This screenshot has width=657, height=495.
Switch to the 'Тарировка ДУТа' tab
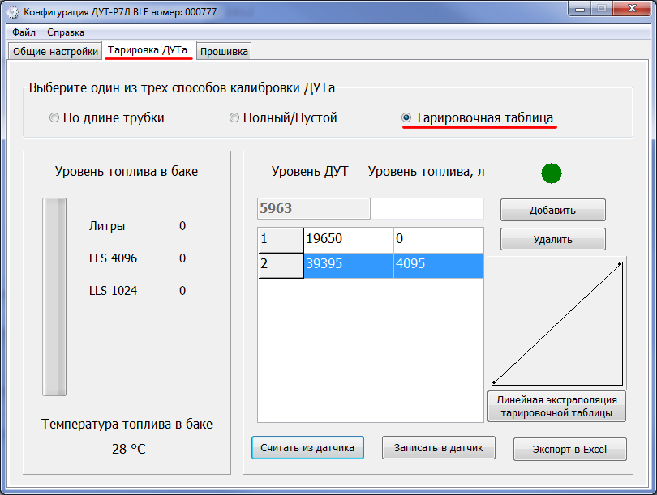pos(148,50)
